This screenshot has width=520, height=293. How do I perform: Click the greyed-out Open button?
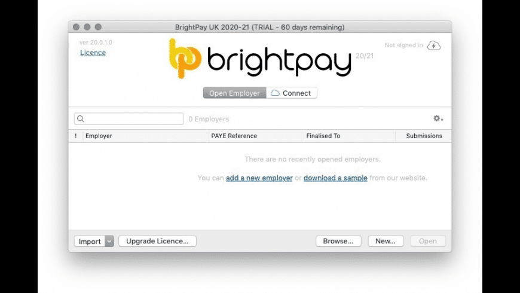point(428,241)
